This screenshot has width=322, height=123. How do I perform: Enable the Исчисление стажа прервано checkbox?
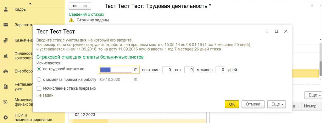pos(39,88)
